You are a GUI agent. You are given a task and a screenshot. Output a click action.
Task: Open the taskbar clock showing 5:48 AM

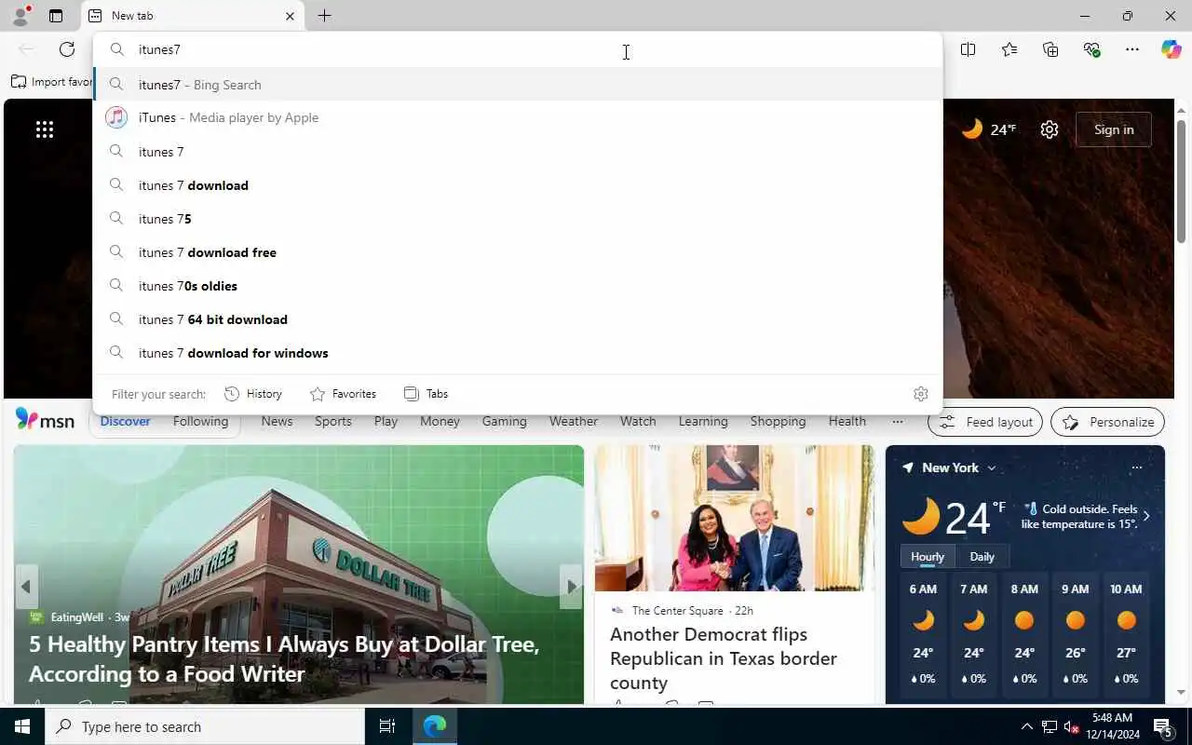pyautogui.click(x=1111, y=726)
